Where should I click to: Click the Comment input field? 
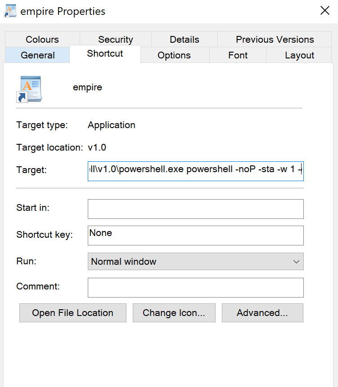pyautogui.click(x=195, y=287)
